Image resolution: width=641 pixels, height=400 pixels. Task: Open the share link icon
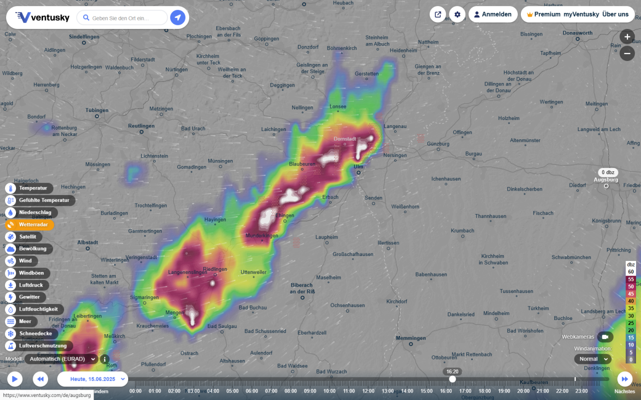click(438, 14)
